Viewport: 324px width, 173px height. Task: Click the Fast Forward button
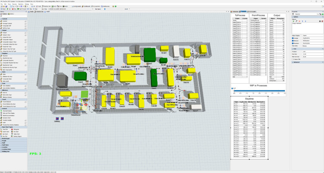[x=22, y=9]
